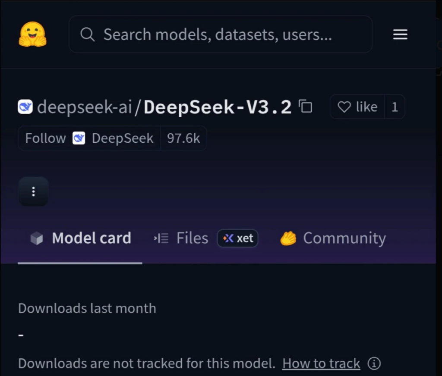Click the How to track link
This screenshot has height=376, width=442.
pos(321,363)
